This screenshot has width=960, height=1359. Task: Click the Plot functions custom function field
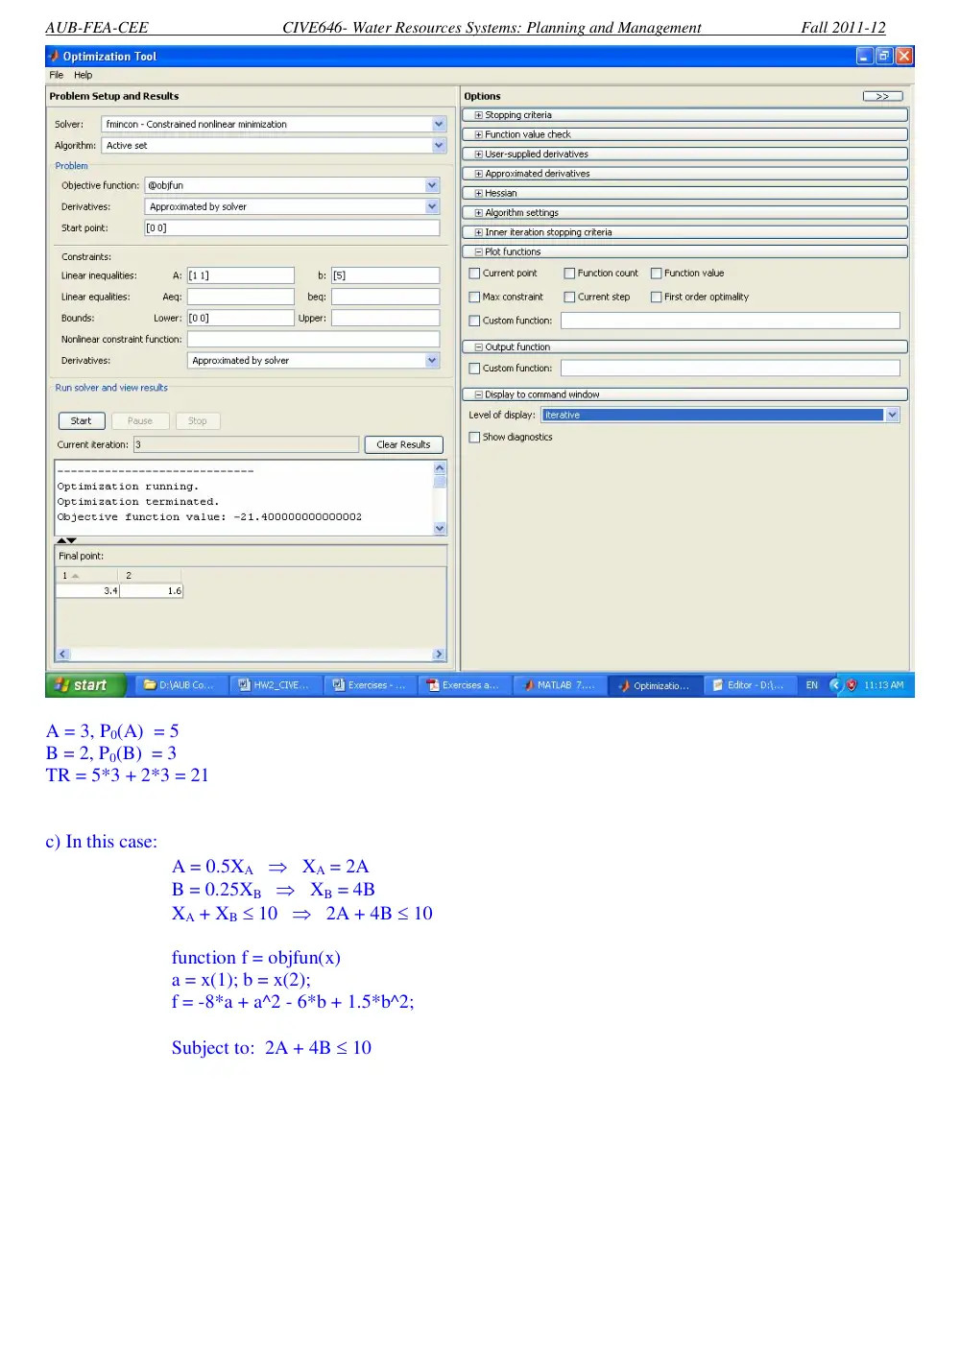coord(731,321)
